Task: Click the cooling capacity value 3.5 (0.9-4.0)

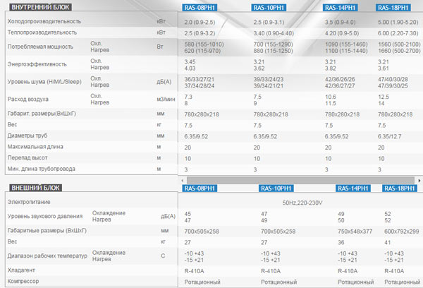Action: (x=341, y=22)
